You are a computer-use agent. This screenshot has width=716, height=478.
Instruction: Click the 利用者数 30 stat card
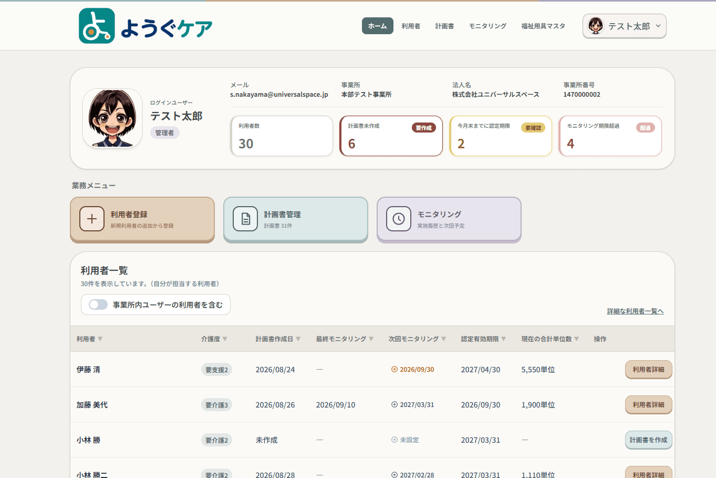point(282,136)
